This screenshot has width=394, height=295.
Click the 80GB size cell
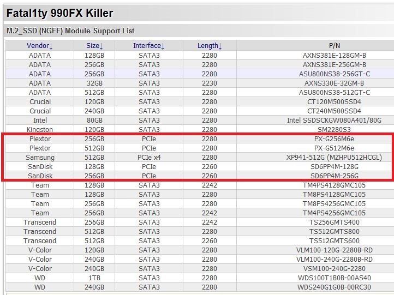(x=94, y=121)
